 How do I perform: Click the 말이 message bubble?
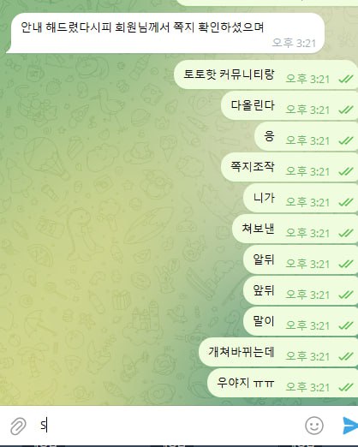tap(301, 321)
